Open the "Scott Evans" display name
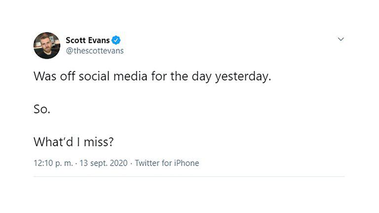The image size is (379, 213). pyautogui.click(x=88, y=40)
